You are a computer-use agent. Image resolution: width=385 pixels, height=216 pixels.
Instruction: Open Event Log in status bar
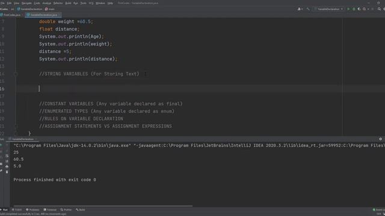[x=379, y=210]
